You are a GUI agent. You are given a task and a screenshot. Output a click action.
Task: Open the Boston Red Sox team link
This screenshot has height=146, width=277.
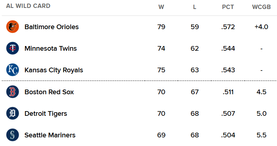pyautogui.click(x=49, y=92)
